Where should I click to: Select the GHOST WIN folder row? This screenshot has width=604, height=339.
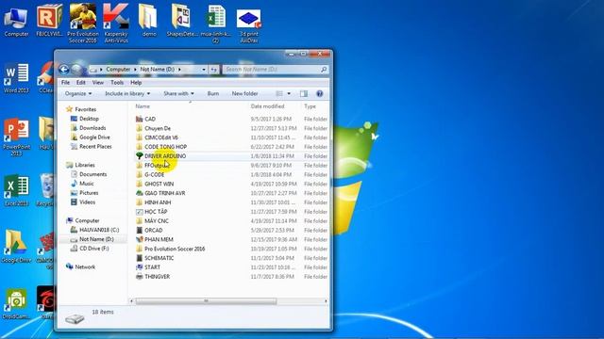click(232, 184)
